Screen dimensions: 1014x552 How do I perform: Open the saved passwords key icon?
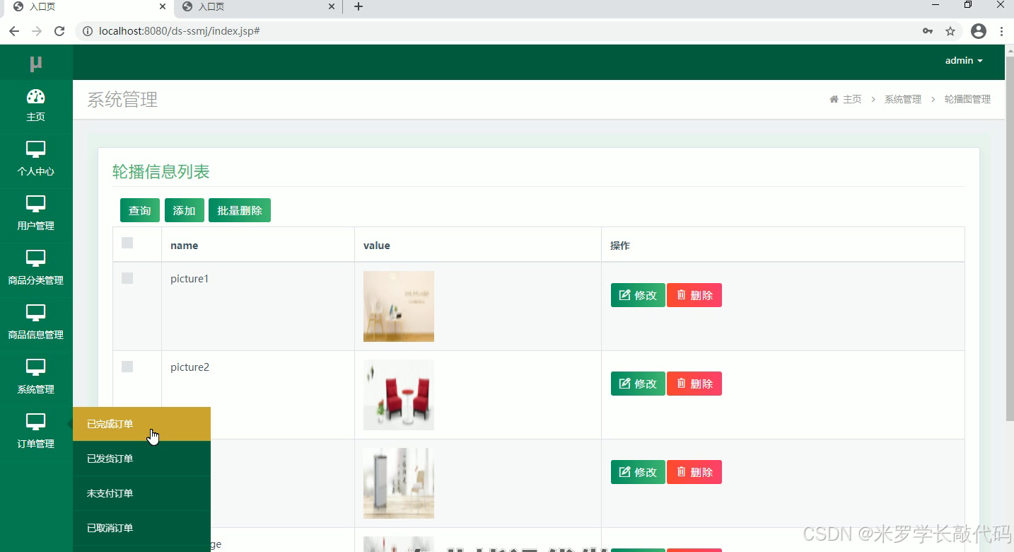[928, 31]
